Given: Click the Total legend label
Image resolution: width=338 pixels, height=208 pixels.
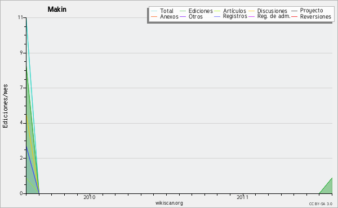Looking at the screenshot, I should click(167, 11).
